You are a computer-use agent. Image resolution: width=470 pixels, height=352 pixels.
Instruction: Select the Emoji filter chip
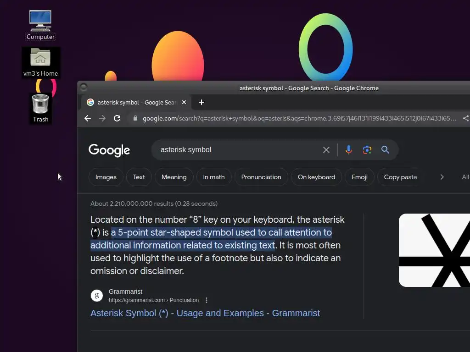[x=359, y=177]
